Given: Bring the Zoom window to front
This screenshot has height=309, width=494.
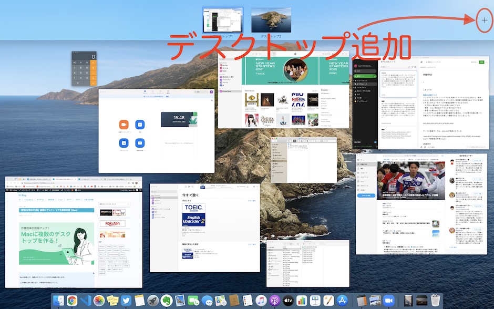Looking at the screenshot, I should pos(156,131).
